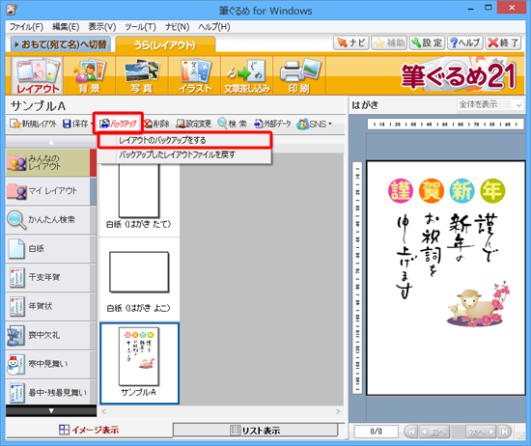Choose レイアウトのバックアップをする menu entry

click(x=184, y=140)
